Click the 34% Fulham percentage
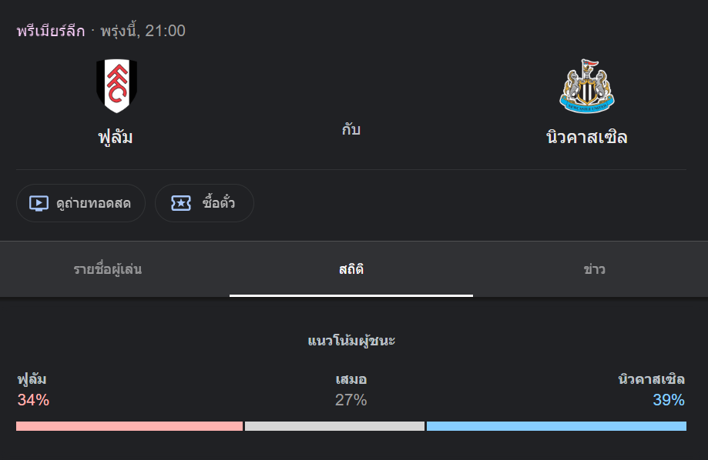The height and width of the screenshot is (460, 708). click(x=33, y=400)
